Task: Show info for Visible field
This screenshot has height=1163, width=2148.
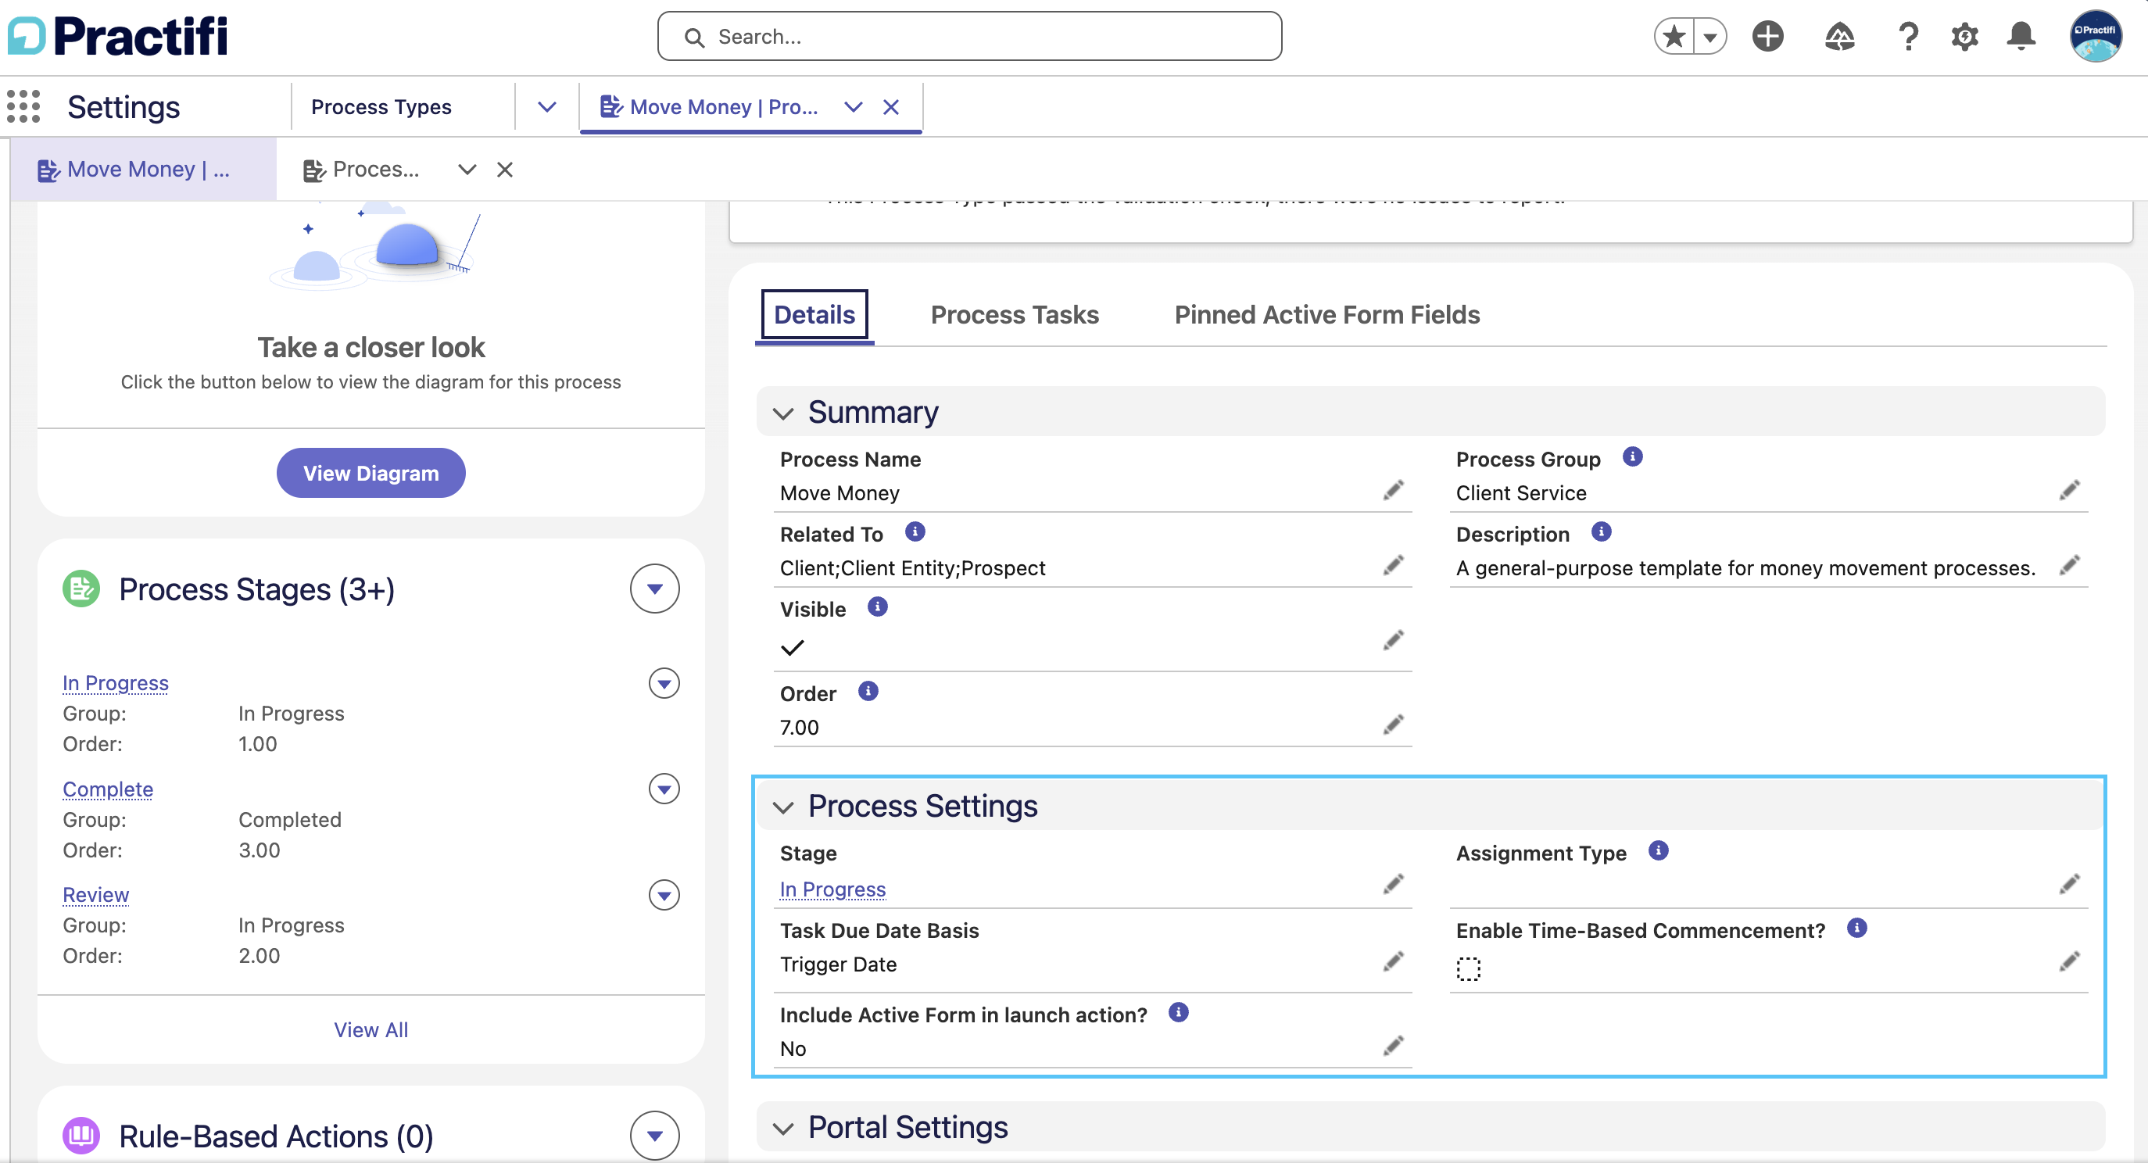Action: [x=877, y=607]
